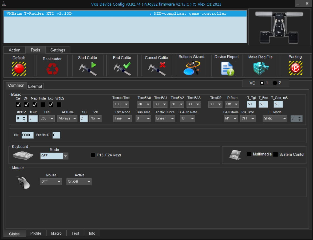Image resolution: width=313 pixels, height=240 pixels.
Task: Open the FA0 Mode dropdown
Action: [x=231, y=118]
